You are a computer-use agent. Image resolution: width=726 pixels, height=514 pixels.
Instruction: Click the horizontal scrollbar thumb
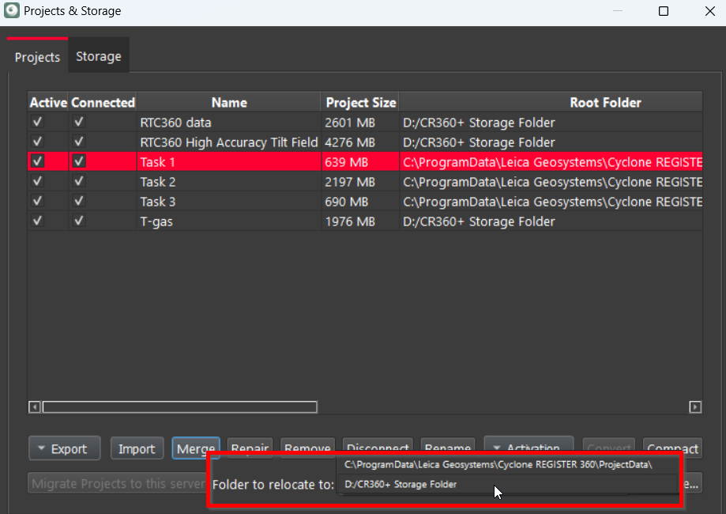click(179, 407)
